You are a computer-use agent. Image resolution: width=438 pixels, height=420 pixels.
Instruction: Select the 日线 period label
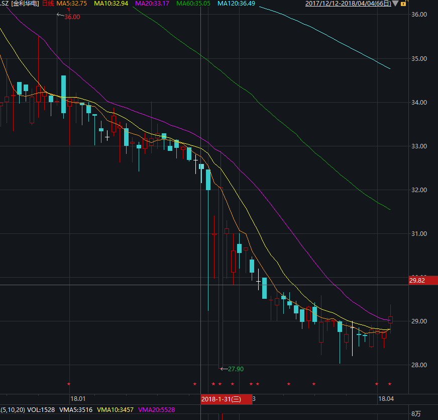pyautogui.click(x=48, y=4)
